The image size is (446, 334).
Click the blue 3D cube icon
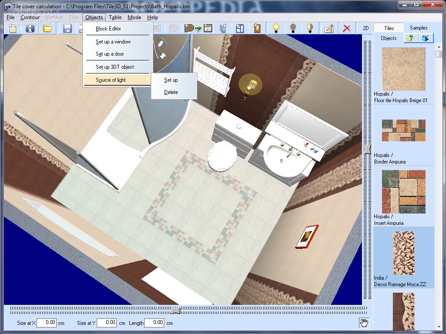[x=426, y=38]
